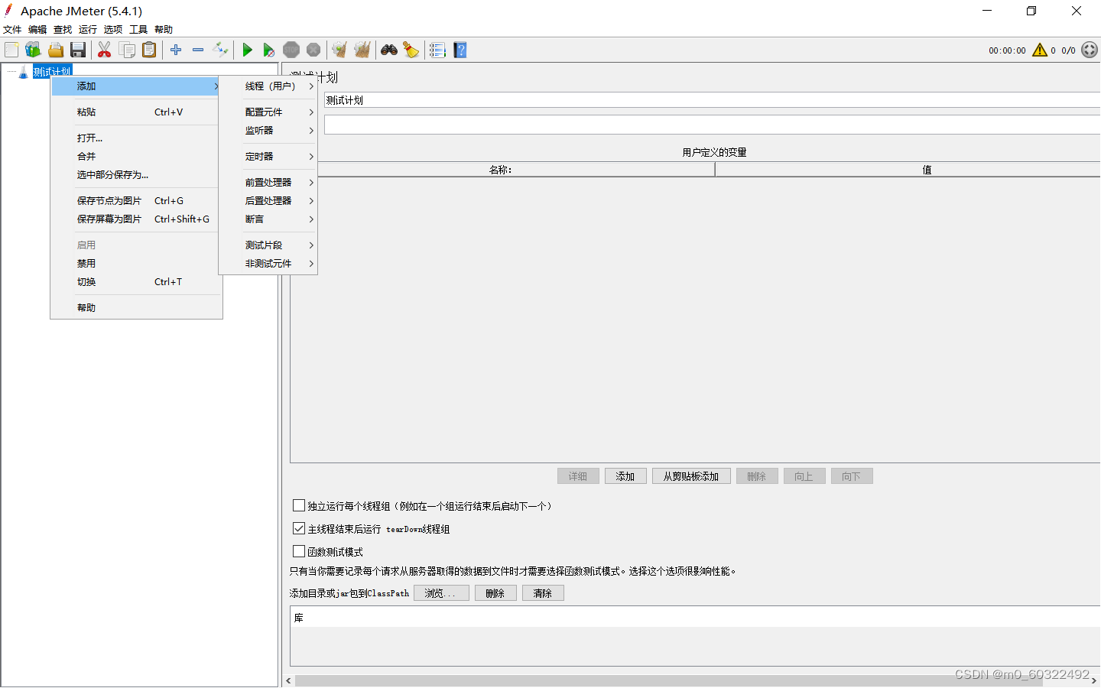Image resolution: width=1101 pixels, height=688 pixels.
Task: Enable functional test mode checkbox
Action: pos(299,551)
